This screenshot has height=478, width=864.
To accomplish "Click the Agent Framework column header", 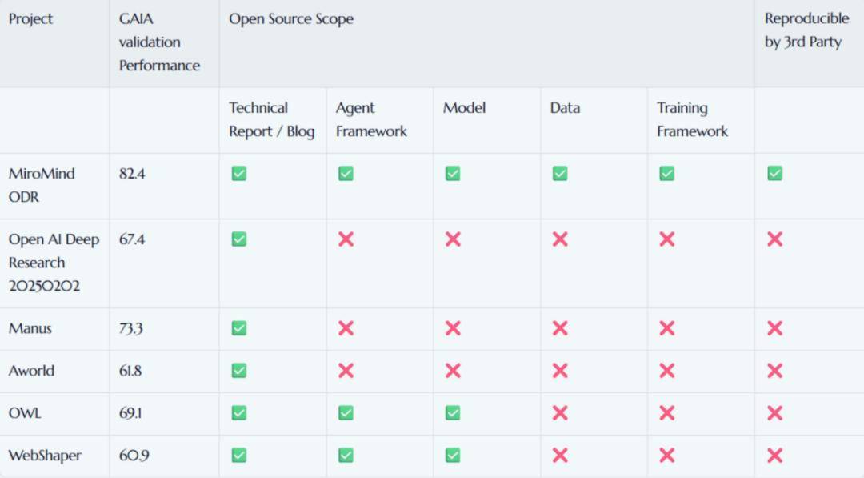I will click(x=371, y=119).
